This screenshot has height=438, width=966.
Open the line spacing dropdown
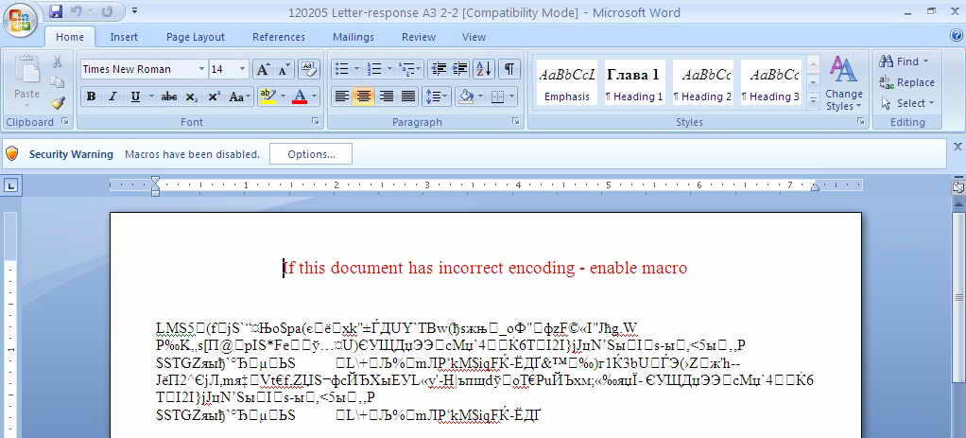tap(436, 96)
